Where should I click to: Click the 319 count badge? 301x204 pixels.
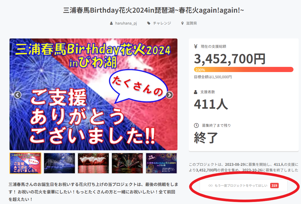[x=274, y=186]
